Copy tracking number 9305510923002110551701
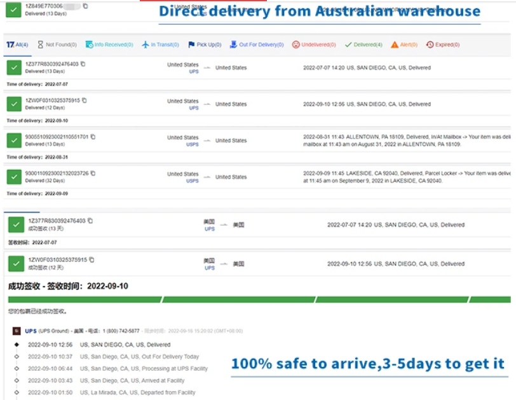This screenshot has height=400, width=516. tap(93, 137)
